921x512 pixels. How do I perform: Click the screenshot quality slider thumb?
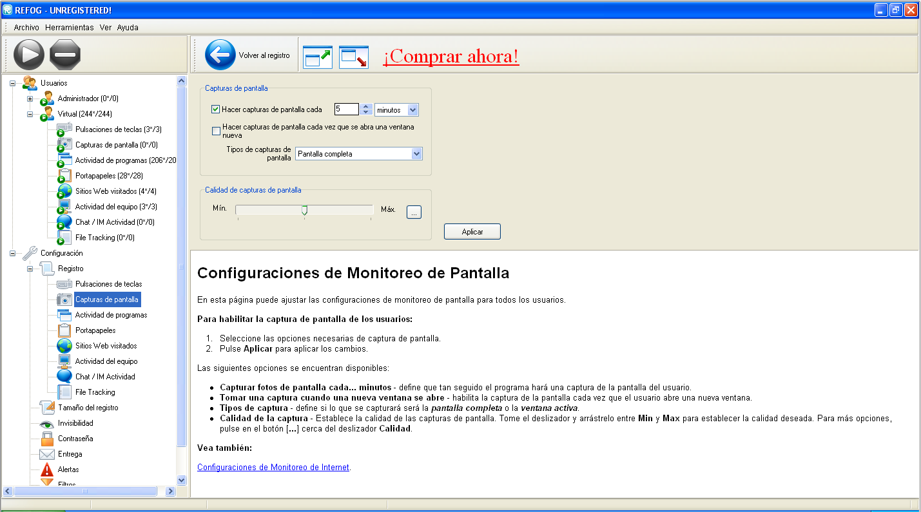pyautogui.click(x=304, y=210)
